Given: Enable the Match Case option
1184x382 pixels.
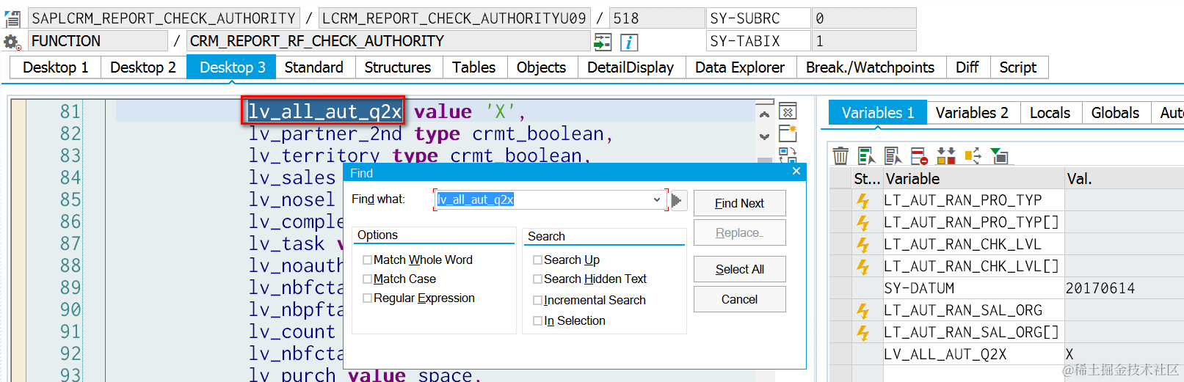Looking at the screenshot, I should pyautogui.click(x=367, y=279).
